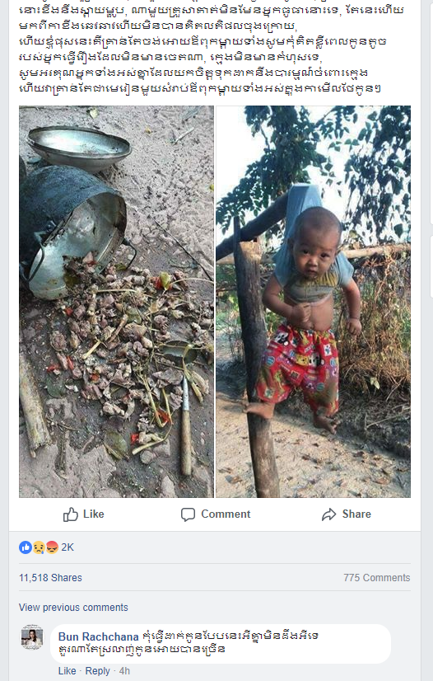Click the 4h comment timestamp
Image resolution: width=433 pixels, height=681 pixels.
(x=124, y=671)
